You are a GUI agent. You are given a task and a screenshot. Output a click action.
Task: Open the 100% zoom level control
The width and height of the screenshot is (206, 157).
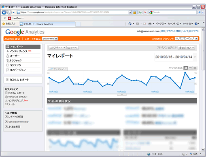[195, 154]
